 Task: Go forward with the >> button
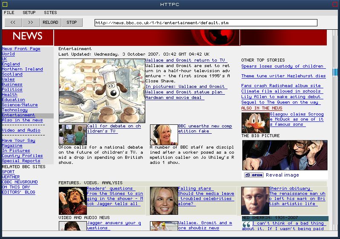point(31,22)
